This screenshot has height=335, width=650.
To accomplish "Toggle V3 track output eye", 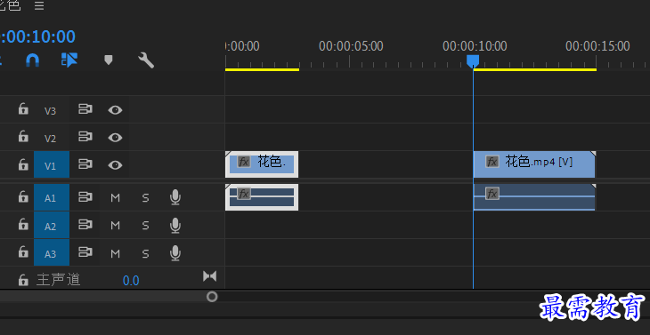I will (x=115, y=110).
